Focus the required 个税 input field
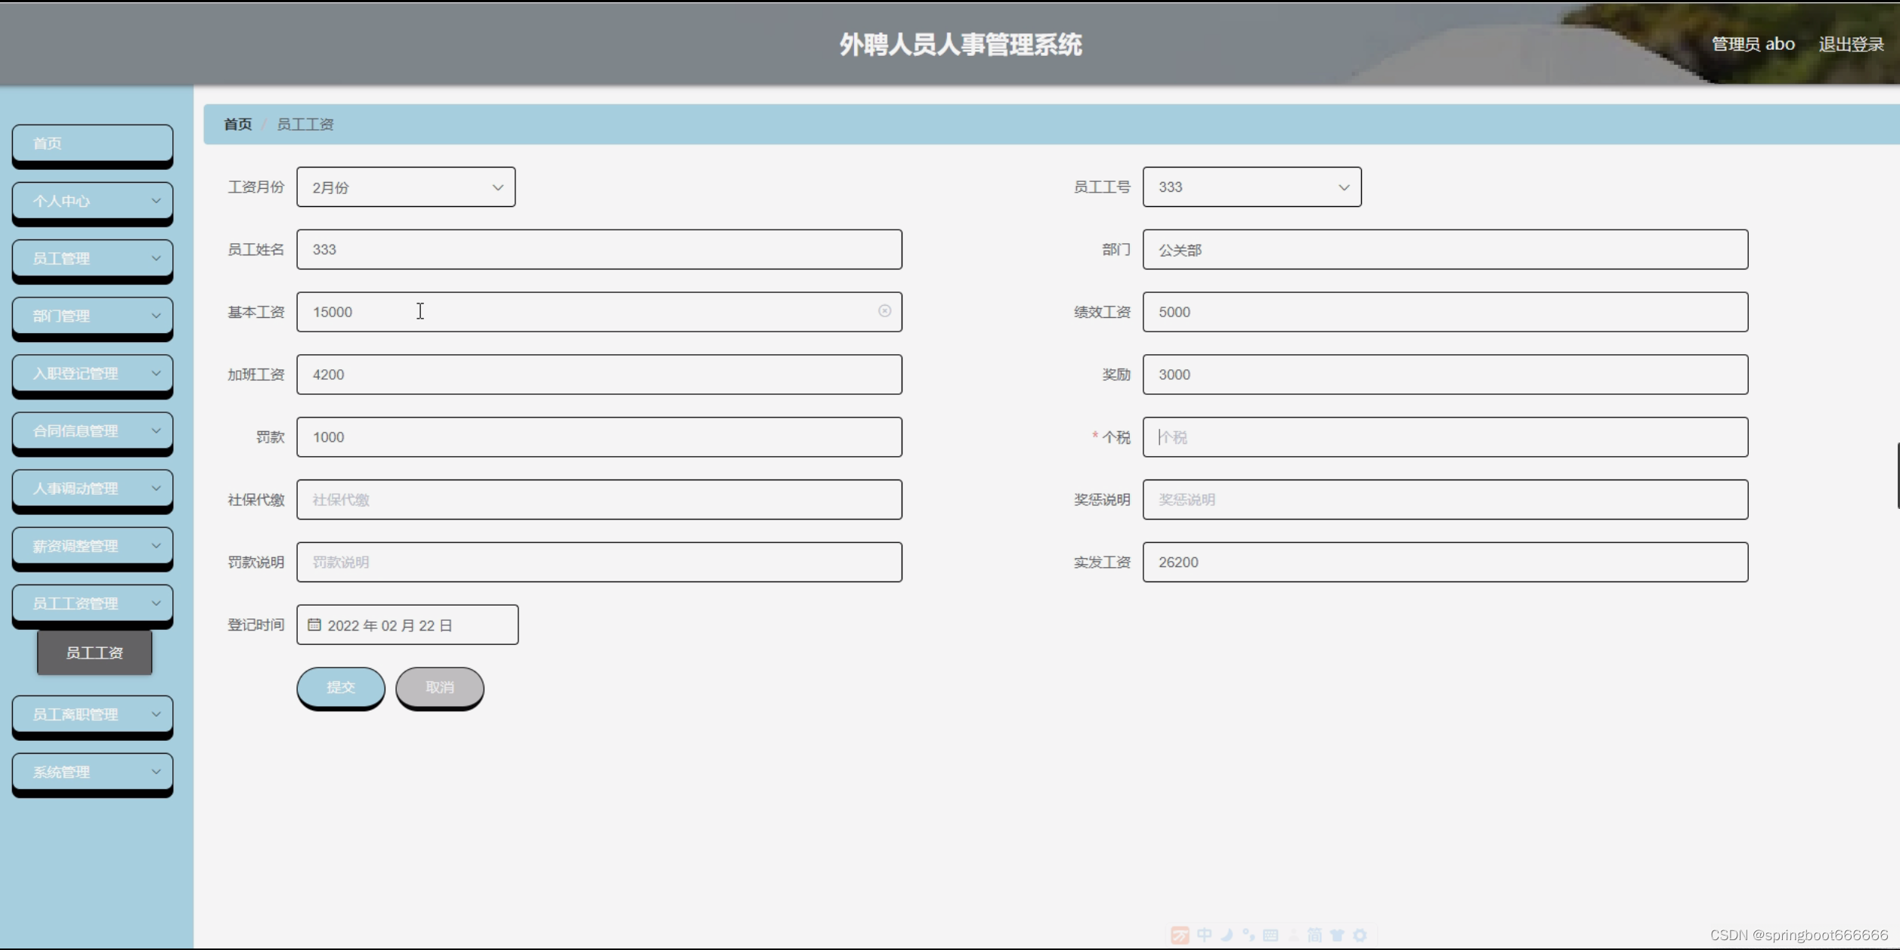Screen dimensions: 1900x950 point(1444,437)
